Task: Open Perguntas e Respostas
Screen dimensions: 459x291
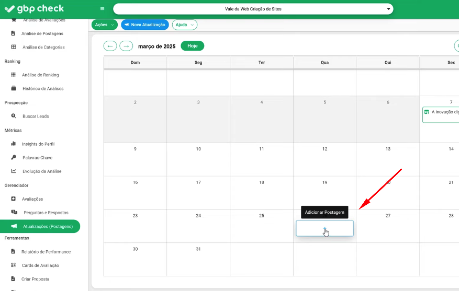Action: click(x=46, y=213)
